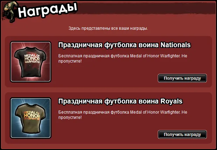Click the word Nationals in first title
This screenshot has height=150, width=217.
coord(175,45)
